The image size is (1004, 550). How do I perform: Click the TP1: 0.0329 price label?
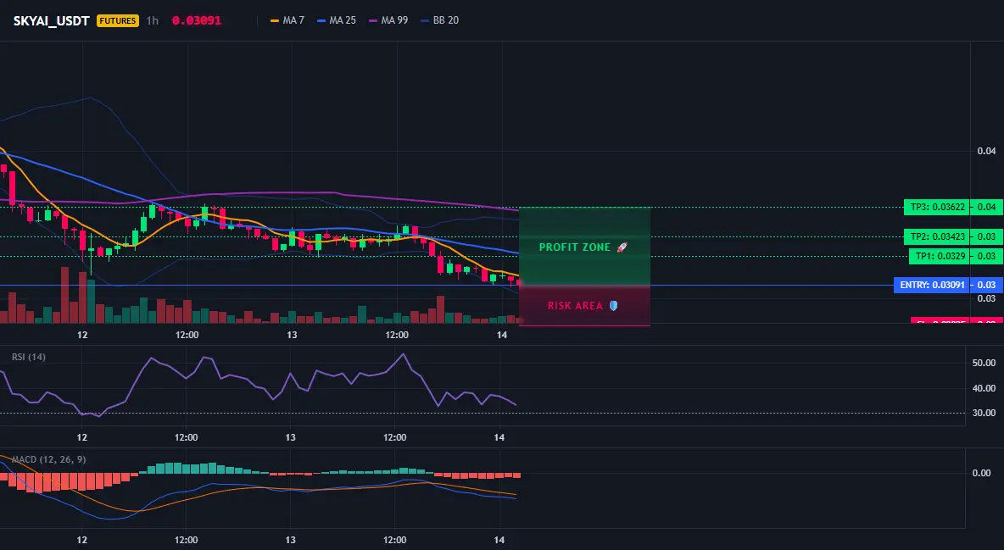click(x=940, y=256)
